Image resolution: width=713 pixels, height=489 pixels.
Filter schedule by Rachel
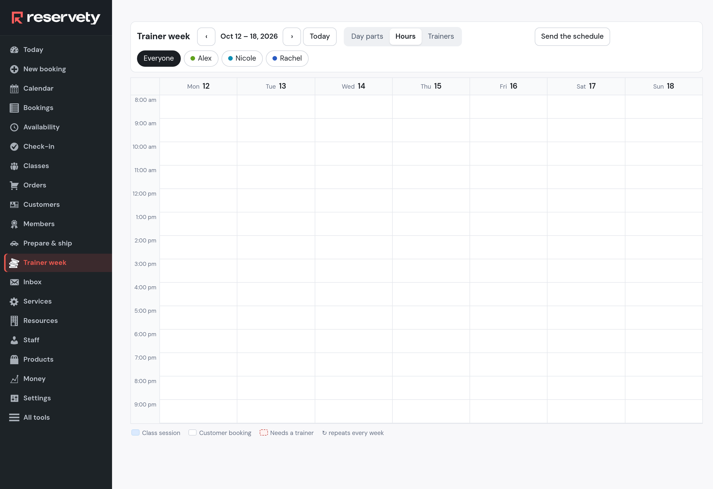287,58
